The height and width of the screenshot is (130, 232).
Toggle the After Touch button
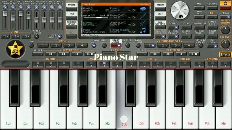tap(36, 36)
